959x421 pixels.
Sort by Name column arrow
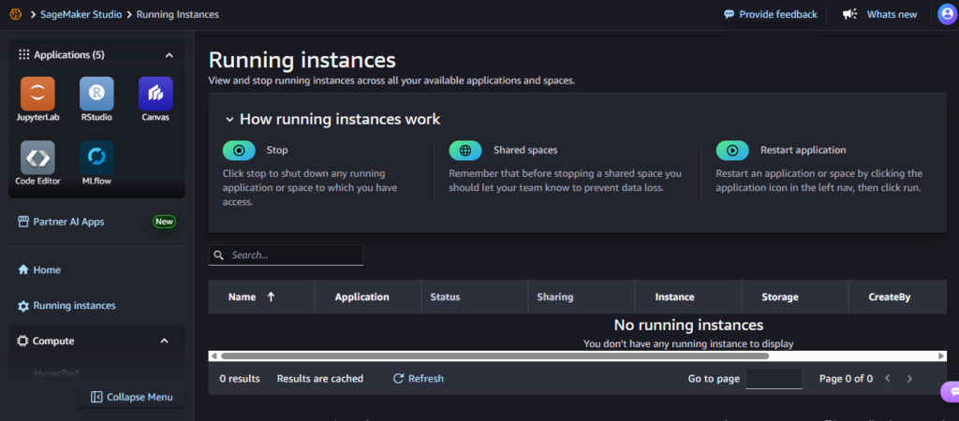click(271, 297)
